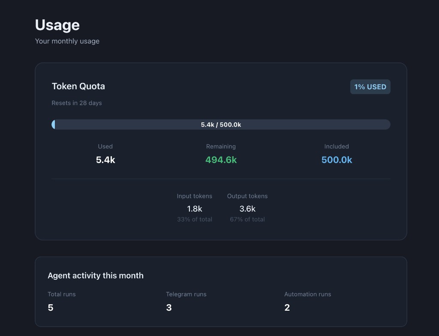Click the Included value 500.0k
Screen dimensions: 439x336
click(337, 160)
